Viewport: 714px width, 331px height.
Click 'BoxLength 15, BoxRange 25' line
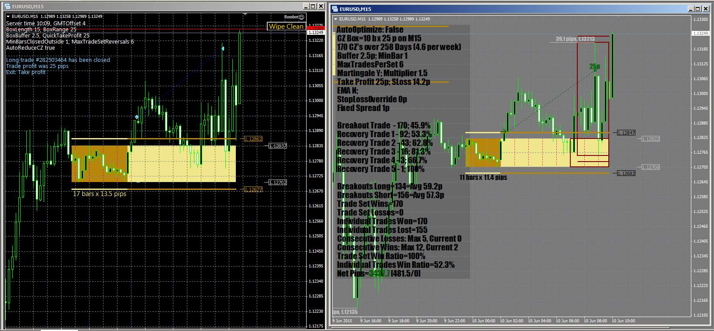[41, 30]
